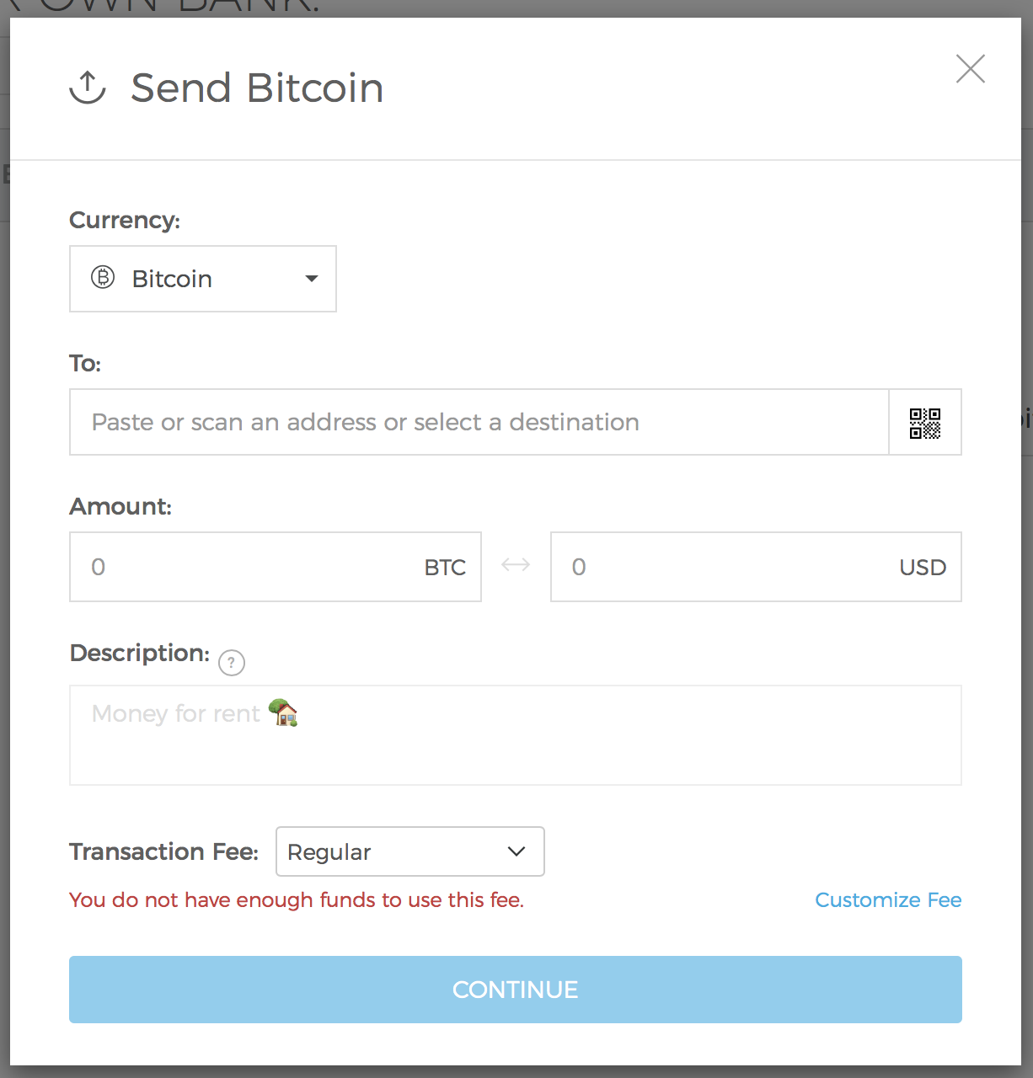Click the double-arrow icon between BTC and USD
The width and height of the screenshot is (1033, 1078).
516,565
